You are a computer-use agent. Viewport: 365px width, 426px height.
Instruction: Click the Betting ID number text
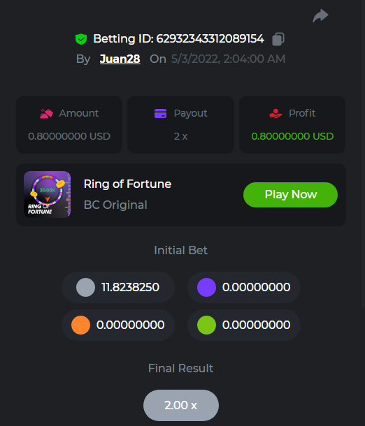tap(210, 38)
